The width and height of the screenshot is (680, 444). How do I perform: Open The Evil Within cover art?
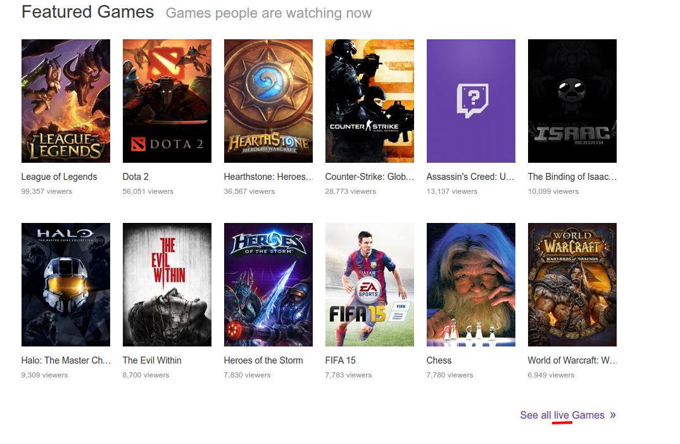coord(167,285)
